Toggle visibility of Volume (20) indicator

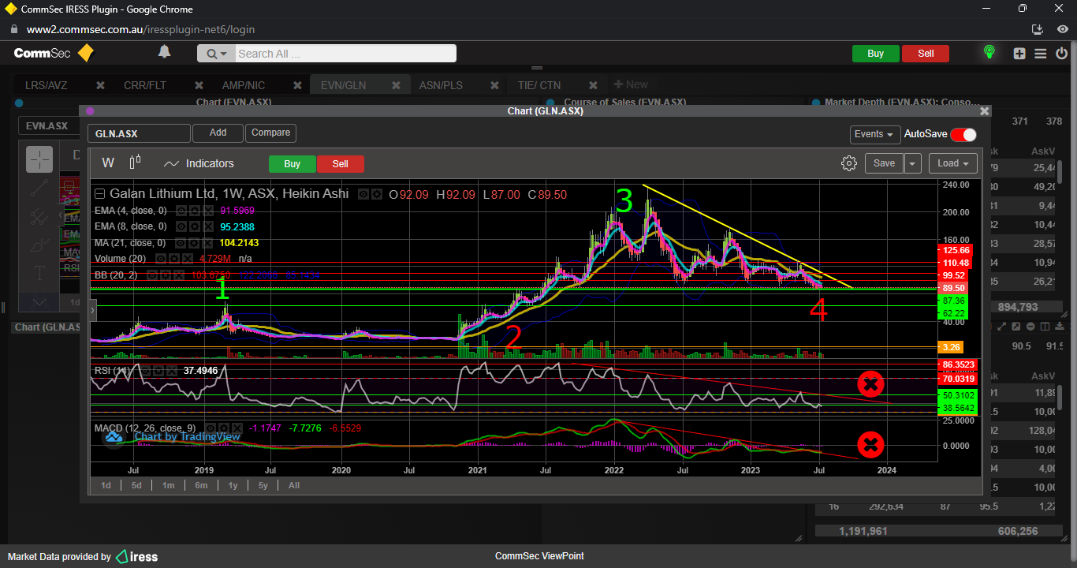(160, 258)
